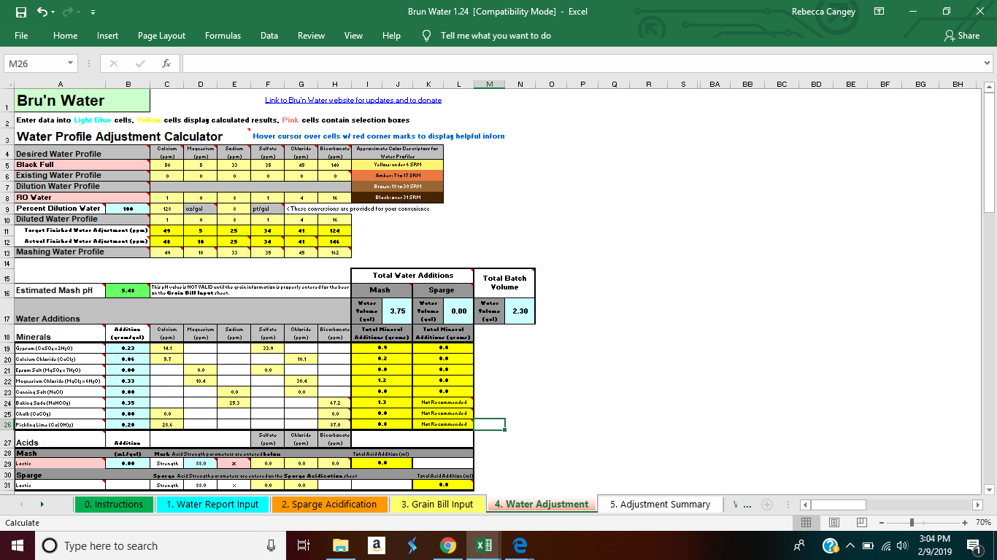Expand the formula bar with the chevron
This screenshot has width=997, height=560.
point(988,63)
